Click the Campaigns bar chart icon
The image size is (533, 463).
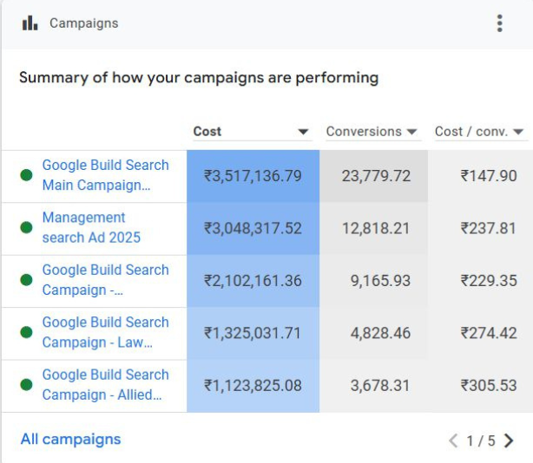click(x=30, y=23)
